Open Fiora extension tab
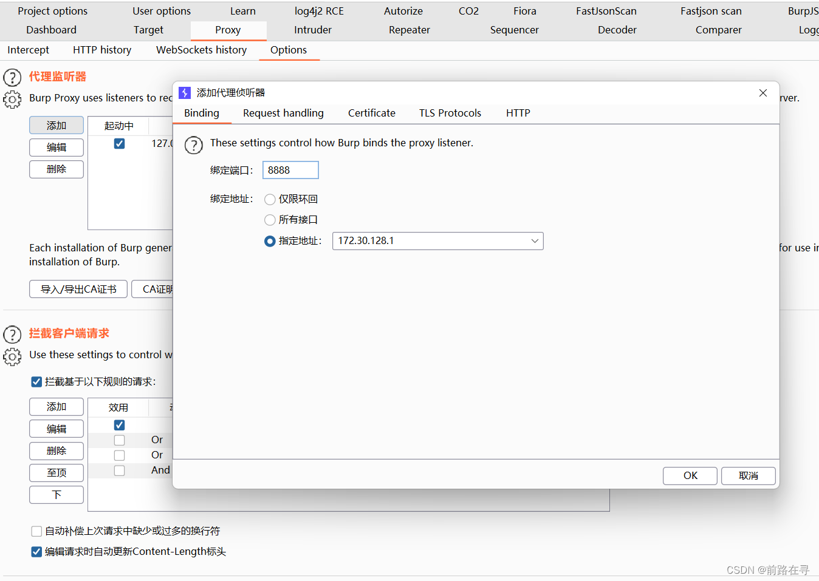Screen dimensions: 819x581 524,11
